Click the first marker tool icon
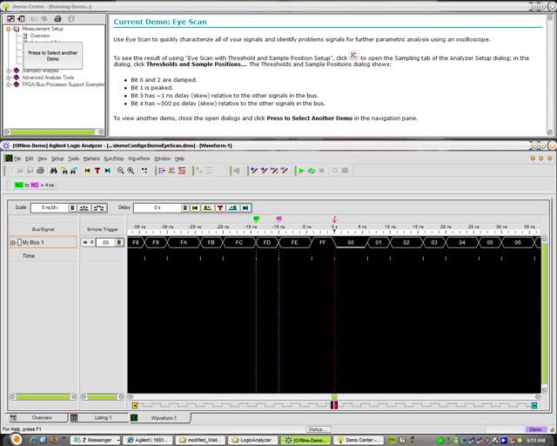The image size is (557, 446). (254, 171)
